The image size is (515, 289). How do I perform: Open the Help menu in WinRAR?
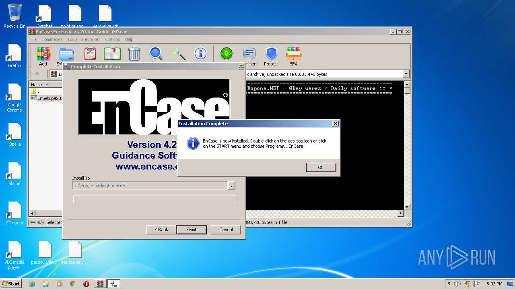(x=129, y=39)
